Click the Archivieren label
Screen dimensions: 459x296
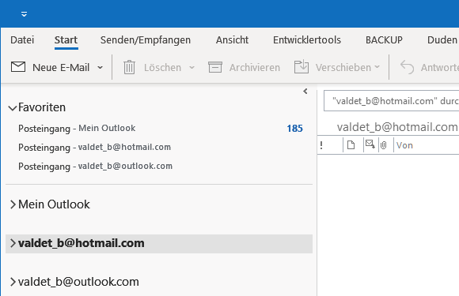tap(255, 68)
